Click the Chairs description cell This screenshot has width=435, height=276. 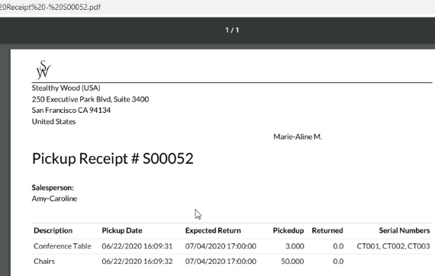click(44, 262)
